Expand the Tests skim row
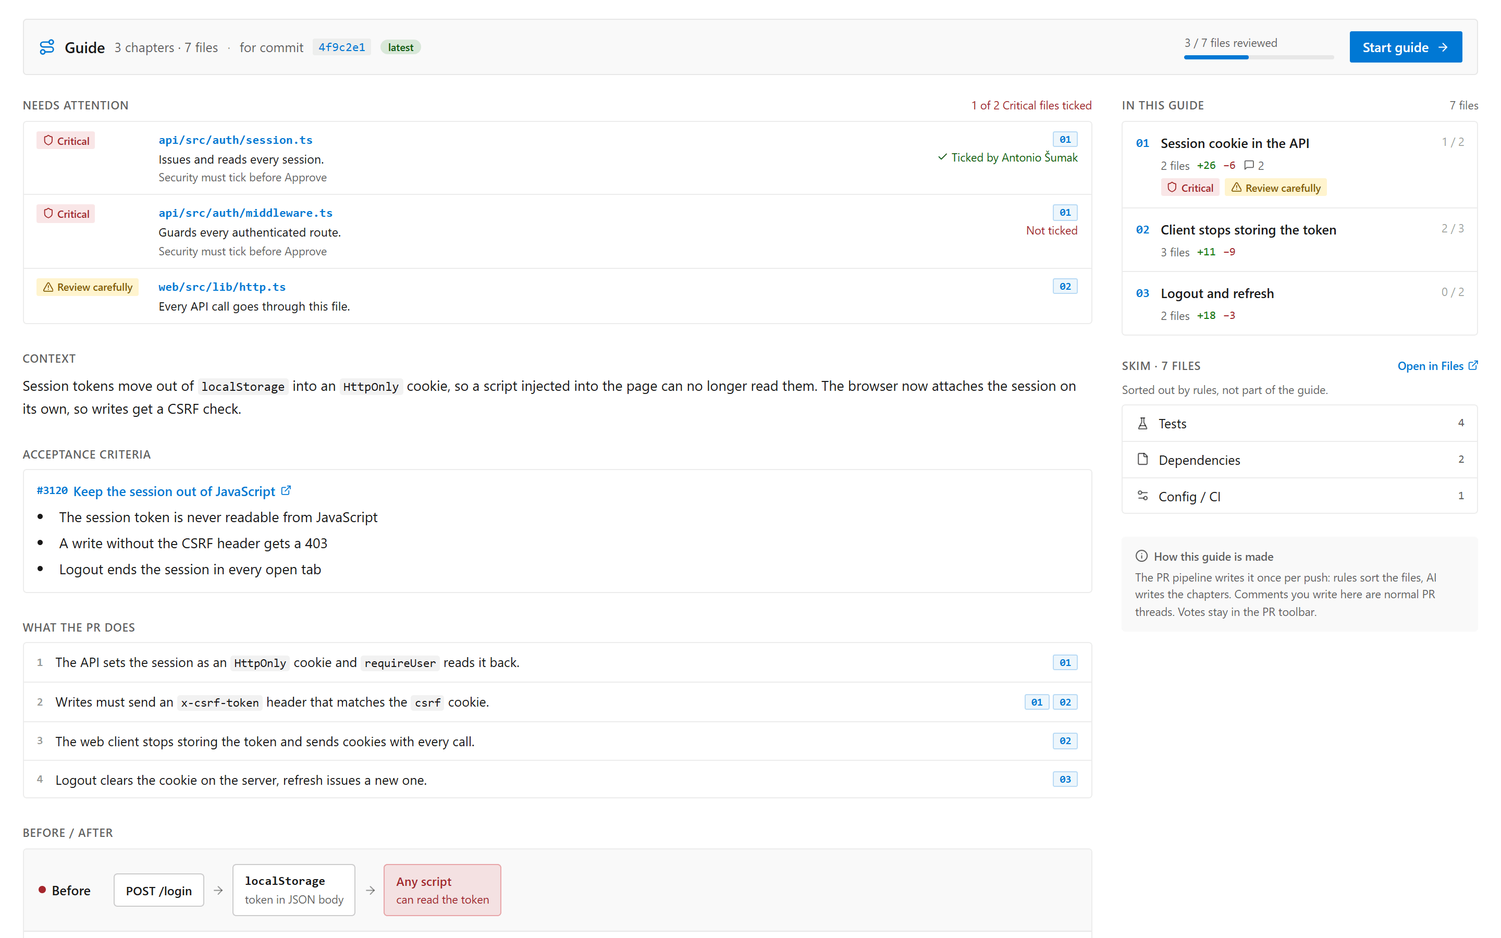The image size is (1501, 938). click(x=1299, y=423)
